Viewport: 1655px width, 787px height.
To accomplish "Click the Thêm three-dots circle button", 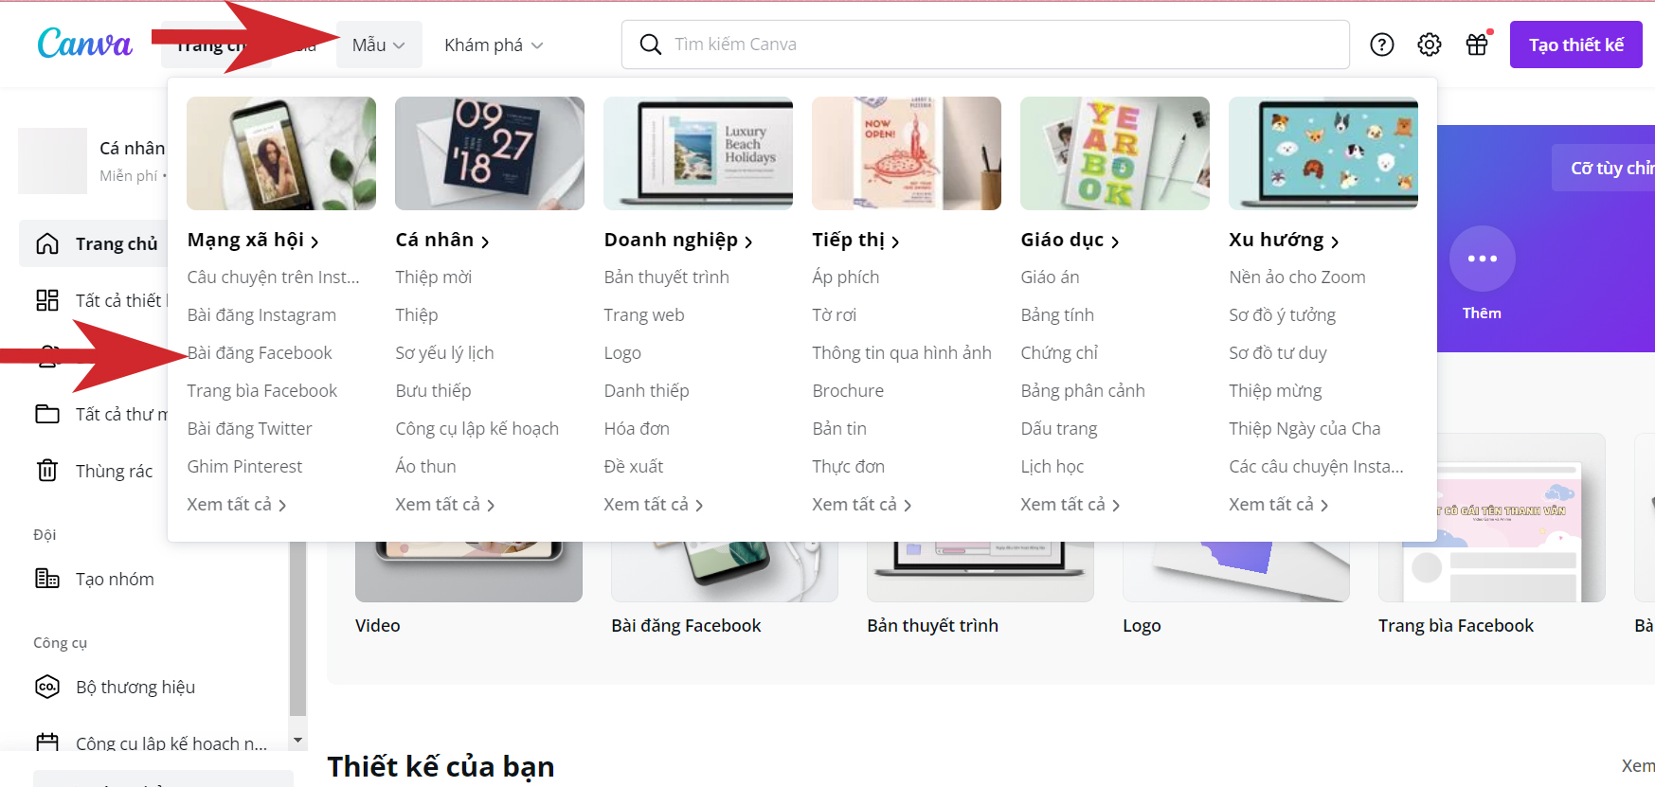I will pyautogui.click(x=1482, y=259).
